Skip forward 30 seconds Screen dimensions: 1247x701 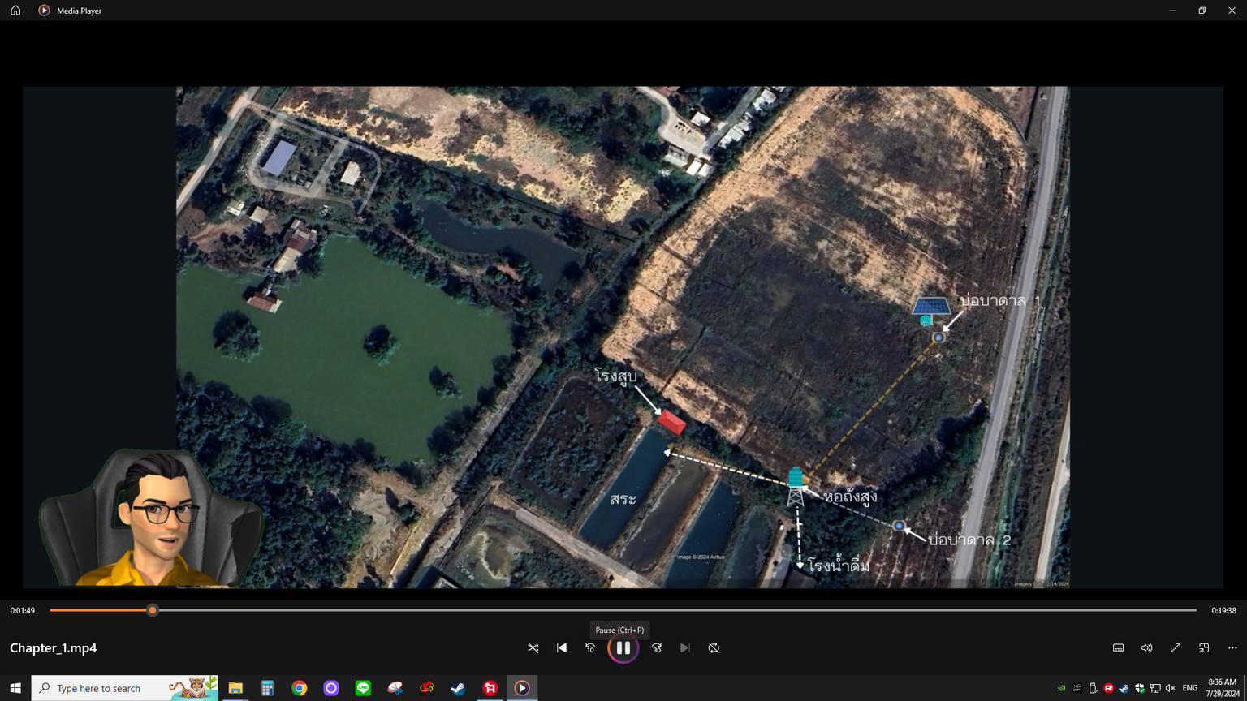[657, 648]
